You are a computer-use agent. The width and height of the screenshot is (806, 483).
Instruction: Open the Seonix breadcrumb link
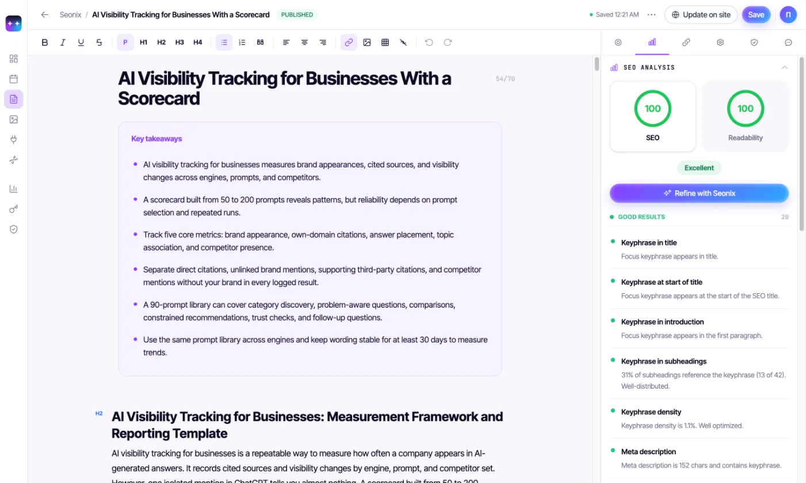70,15
